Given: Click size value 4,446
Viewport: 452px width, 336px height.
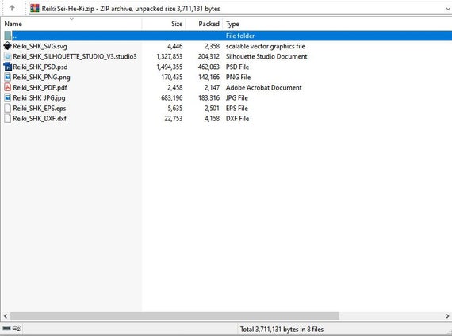Looking at the screenshot, I should point(175,46).
